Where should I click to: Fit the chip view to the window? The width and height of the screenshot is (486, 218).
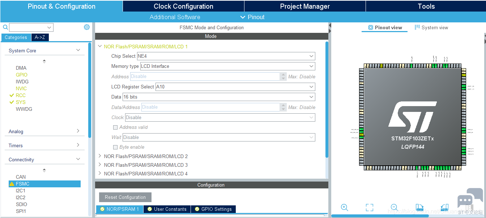[369, 208]
